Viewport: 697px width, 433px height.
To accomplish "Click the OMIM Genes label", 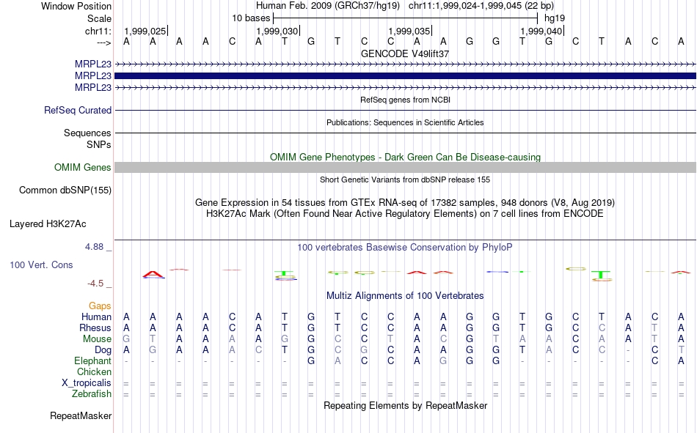I will (83, 168).
